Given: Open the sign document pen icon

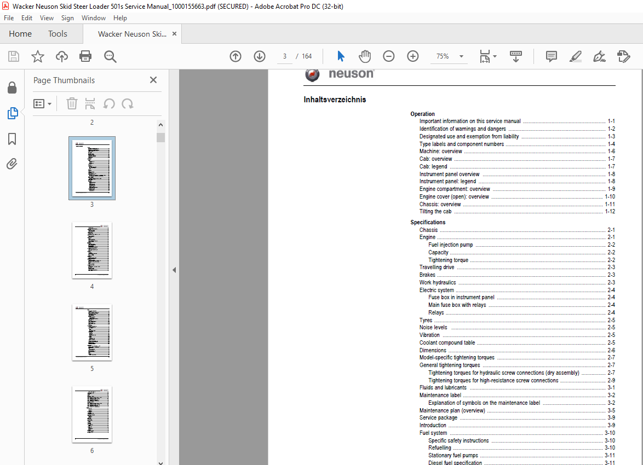Looking at the screenshot, I should click(x=600, y=56).
